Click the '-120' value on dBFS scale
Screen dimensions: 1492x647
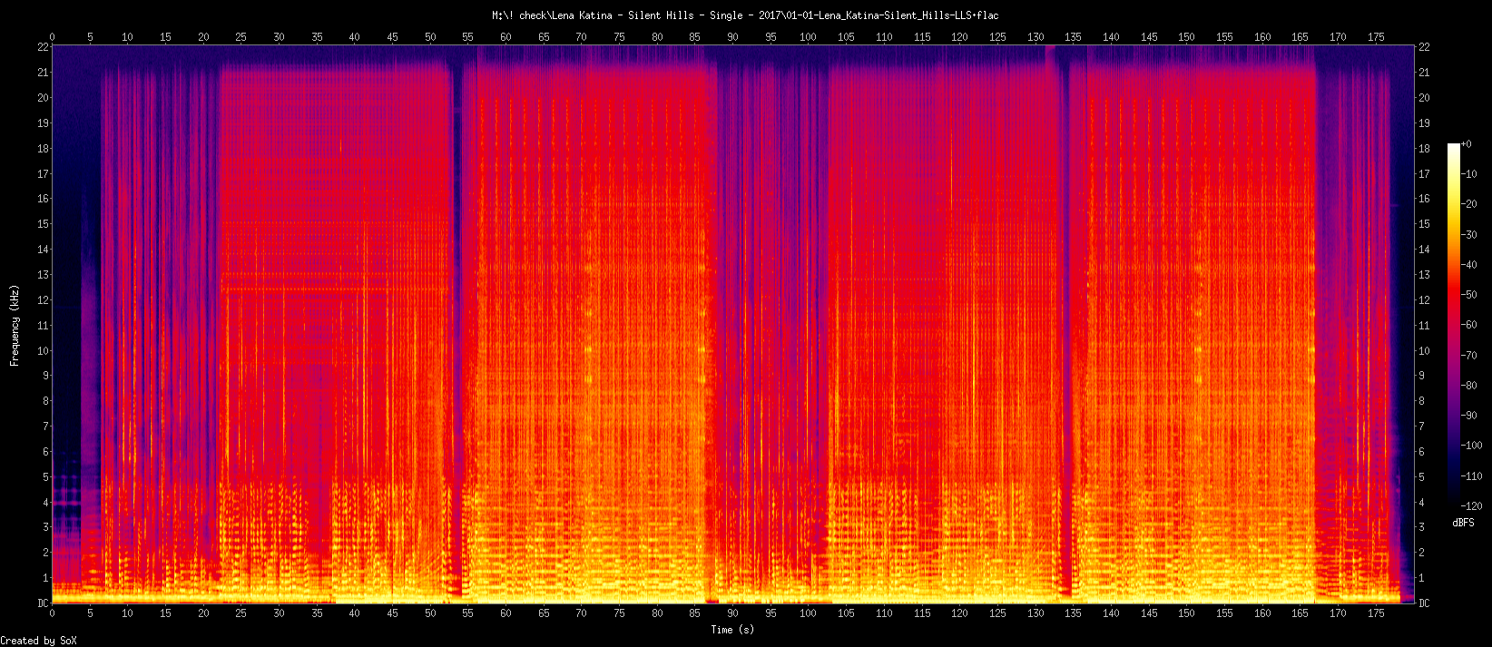tap(1471, 505)
